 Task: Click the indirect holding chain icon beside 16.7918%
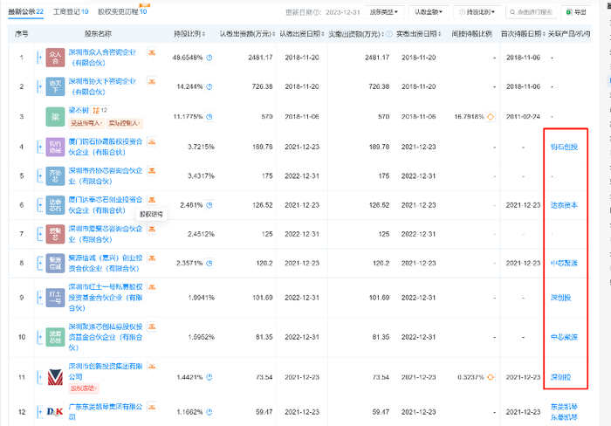tap(490, 115)
